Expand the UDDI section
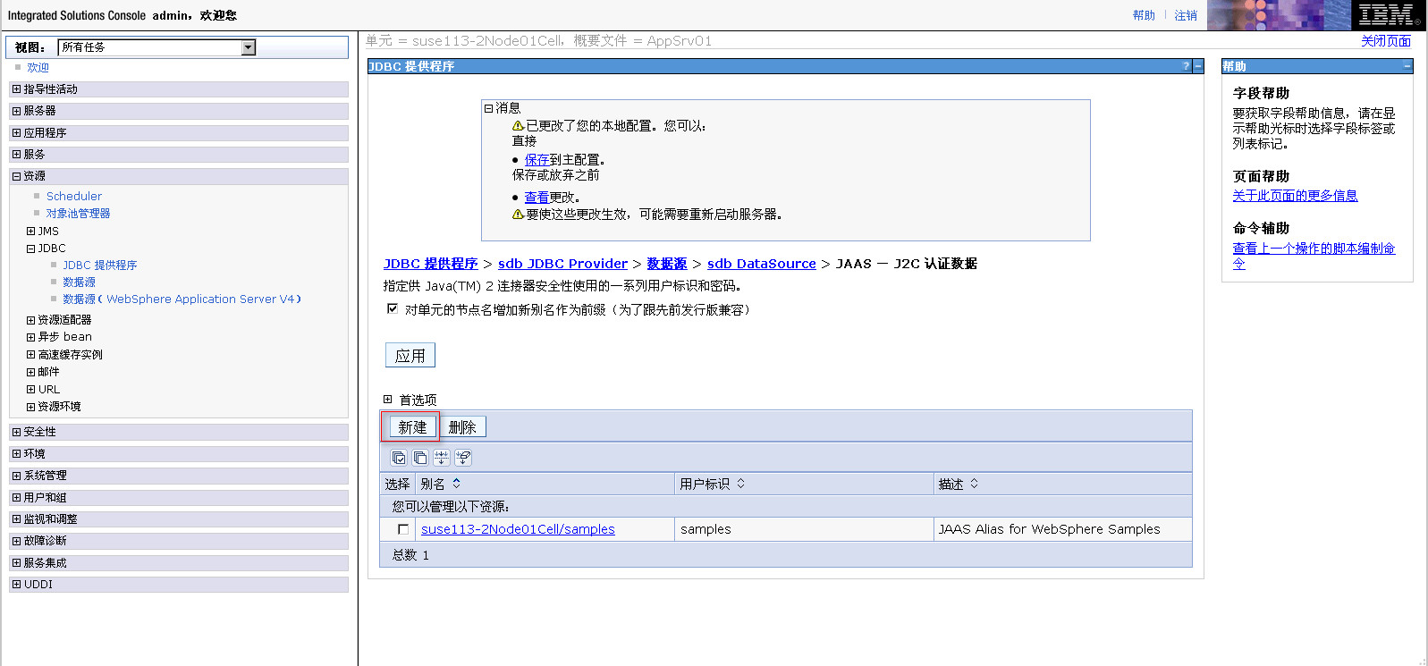Image resolution: width=1428 pixels, height=666 pixels. [x=16, y=585]
